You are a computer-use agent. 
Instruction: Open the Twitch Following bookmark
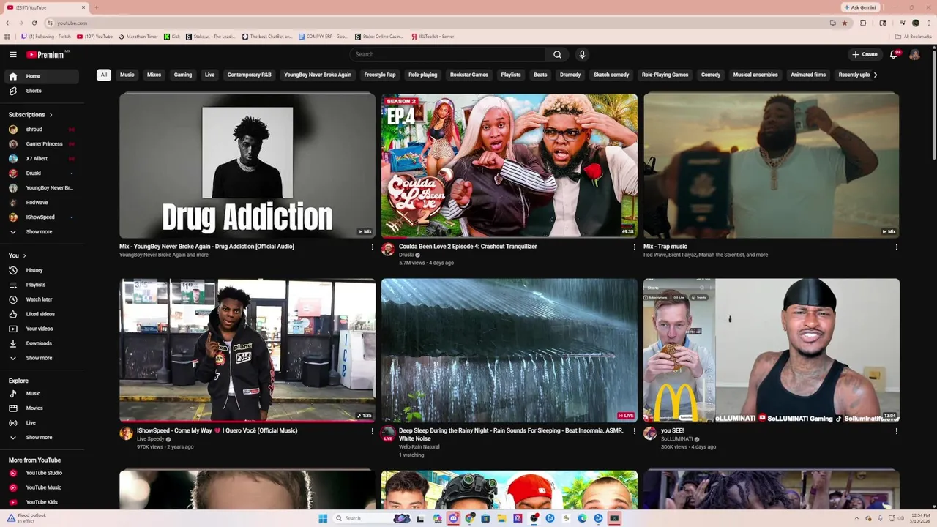click(x=46, y=36)
